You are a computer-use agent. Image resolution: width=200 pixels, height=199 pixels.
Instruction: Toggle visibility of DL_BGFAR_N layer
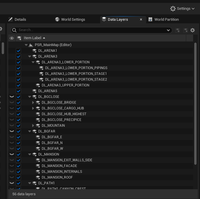pyautogui.click(x=12, y=143)
